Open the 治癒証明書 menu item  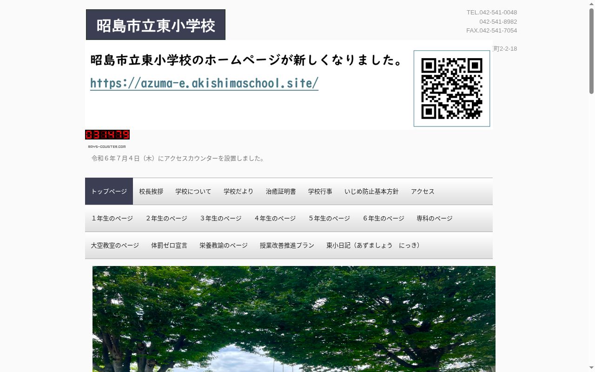point(281,191)
